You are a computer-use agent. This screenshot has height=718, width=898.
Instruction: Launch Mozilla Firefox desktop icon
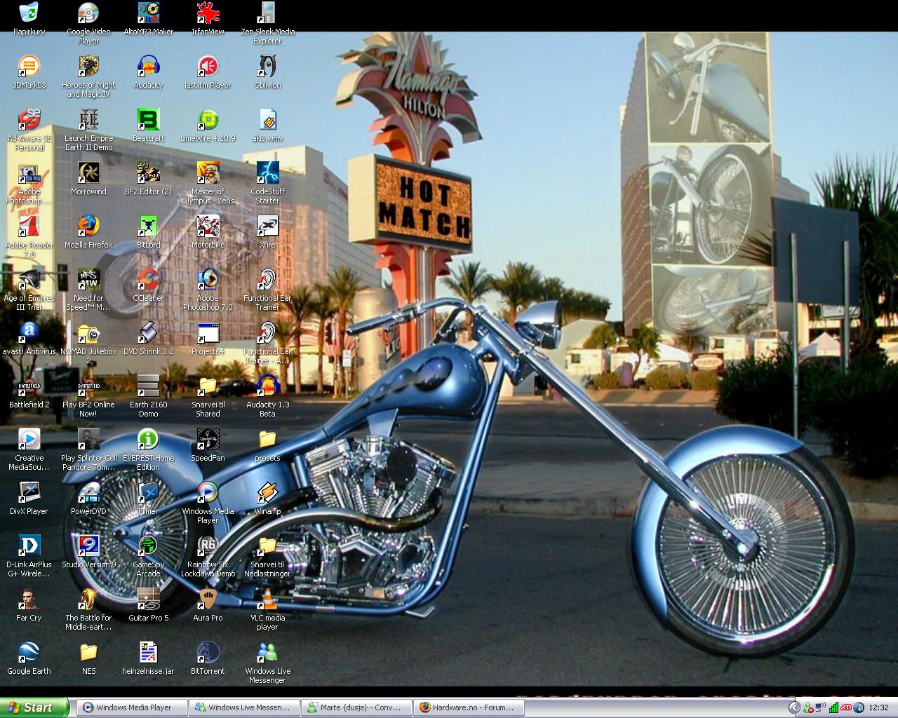[88, 231]
